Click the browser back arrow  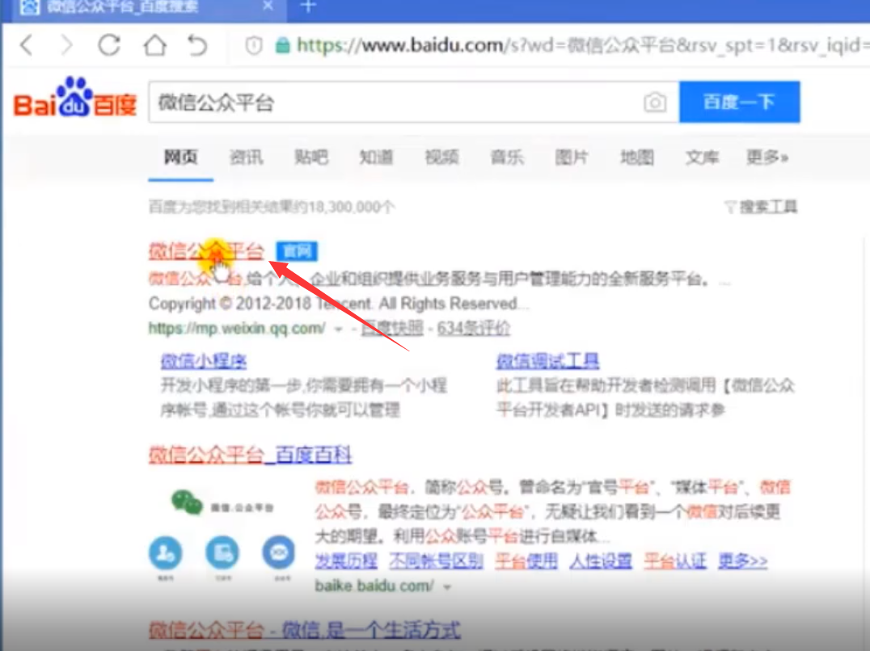click(x=27, y=45)
